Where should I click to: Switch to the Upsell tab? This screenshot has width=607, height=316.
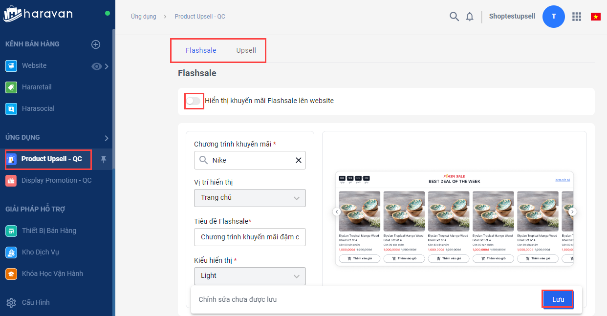(x=246, y=50)
